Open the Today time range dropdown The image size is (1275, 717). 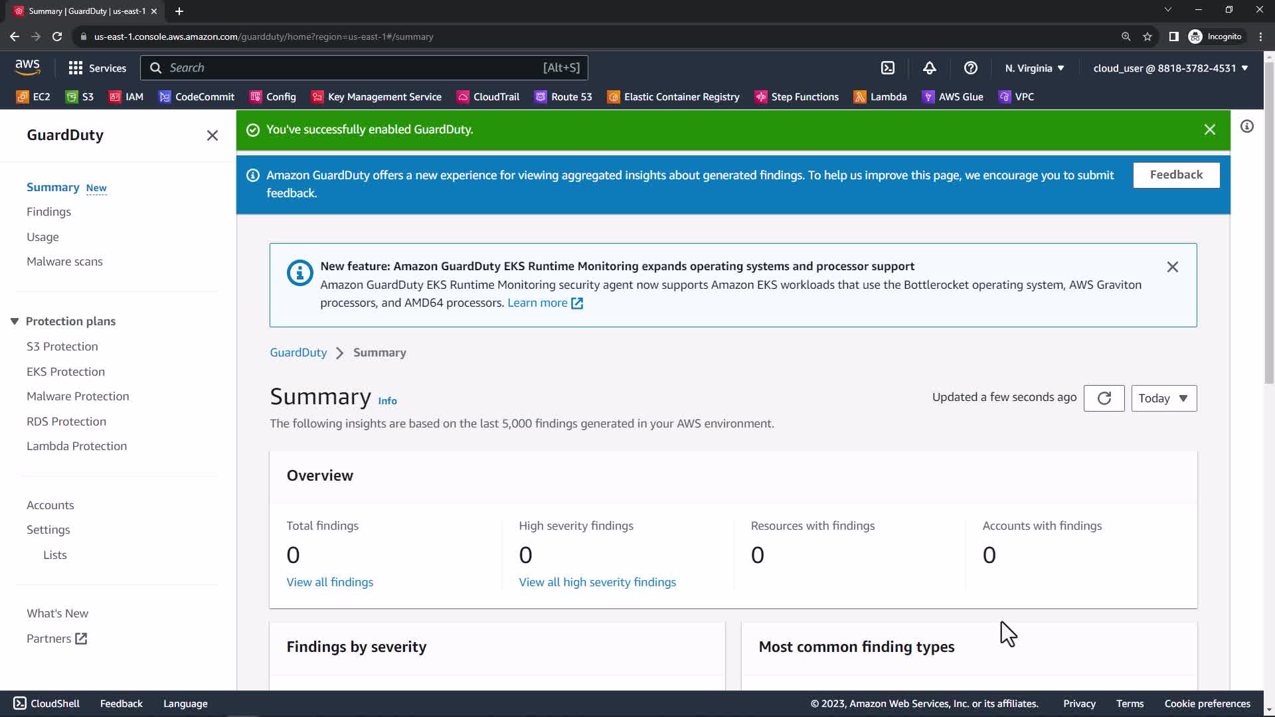tap(1163, 398)
